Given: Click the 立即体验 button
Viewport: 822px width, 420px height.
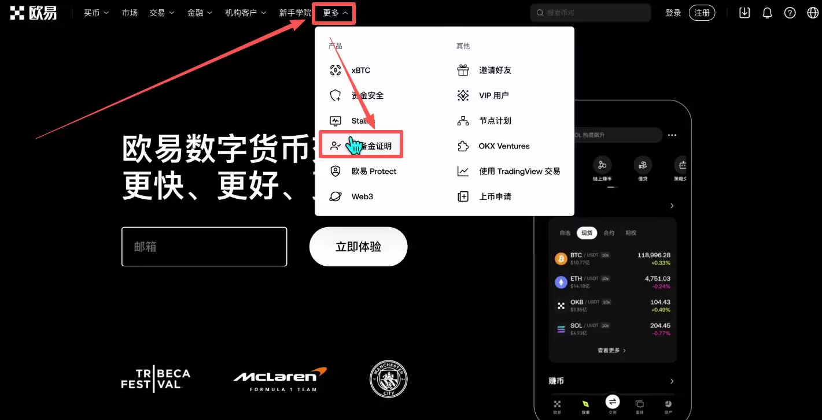Looking at the screenshot, I should [358, 246].
